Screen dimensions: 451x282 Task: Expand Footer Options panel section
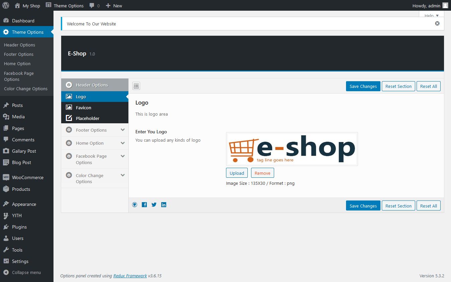point(95,130)
